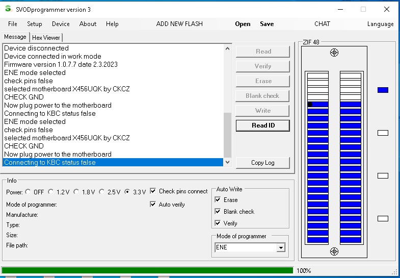The height and width of the screenshot is (278, 400).
Task: Close the SVODprogrammer window
Action: coord(386,10)
